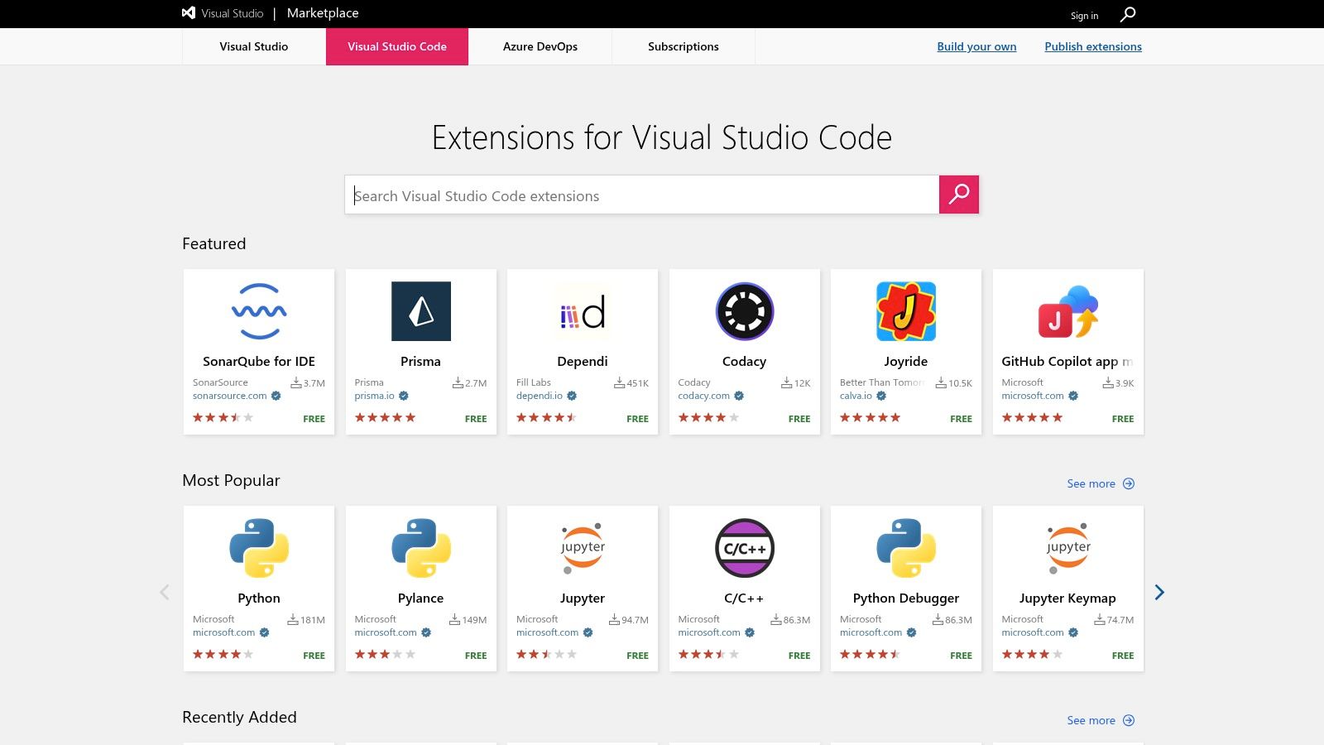The height and width of the screenshot is (745, 1324).
Task: Click the Joyride extension title
Action: click(x=906, y=361)
